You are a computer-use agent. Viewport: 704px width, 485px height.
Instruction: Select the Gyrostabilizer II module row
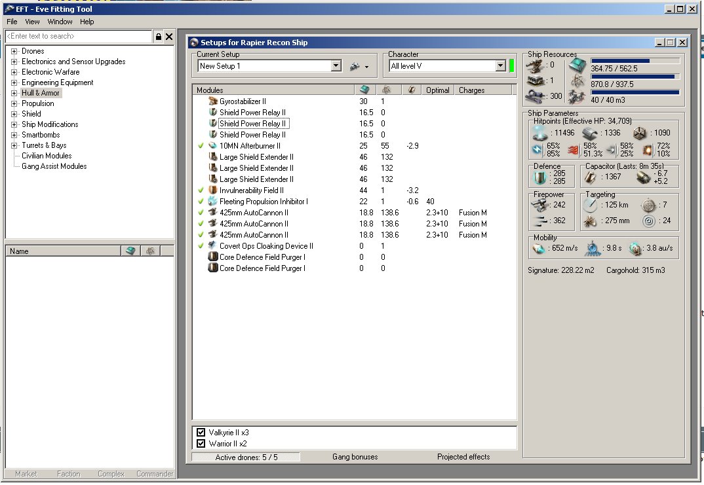pos(353,101)
